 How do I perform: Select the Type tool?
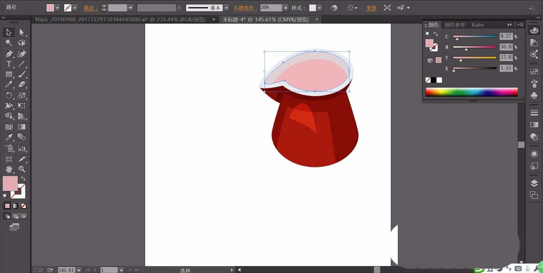tap(9, 64)
